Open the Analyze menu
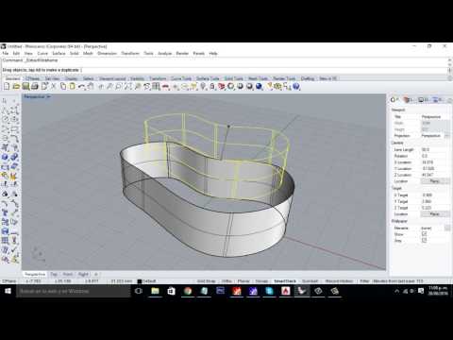This screenshot has width=453, height=340. pyautogui.click(x=164, y=53)
